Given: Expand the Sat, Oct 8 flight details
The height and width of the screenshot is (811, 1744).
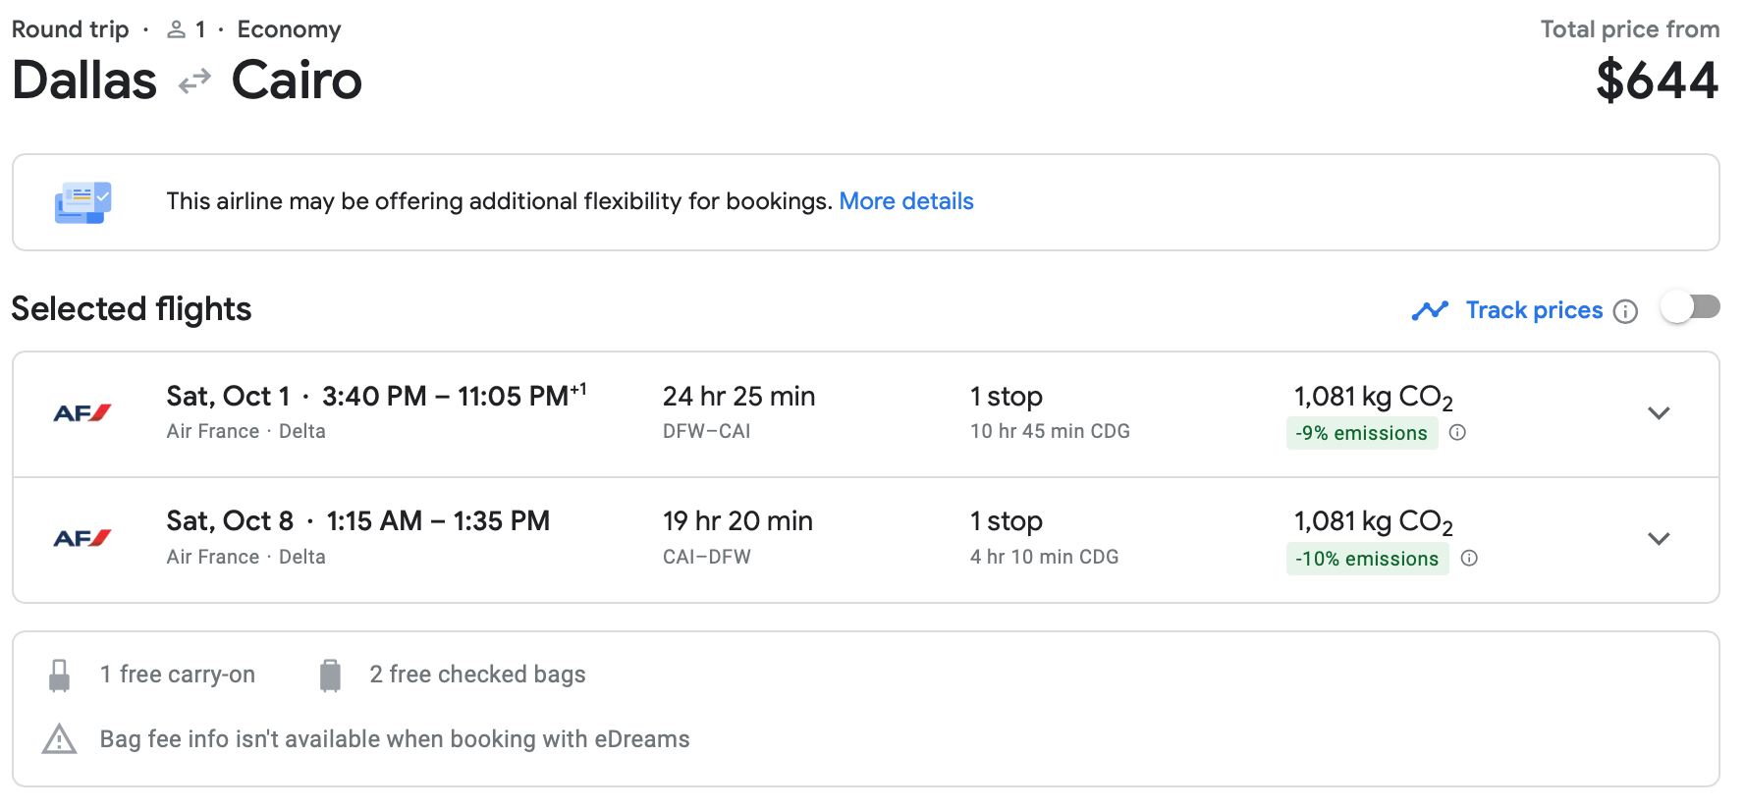Looking at the screenshot, I should (x=1659, y=538).
